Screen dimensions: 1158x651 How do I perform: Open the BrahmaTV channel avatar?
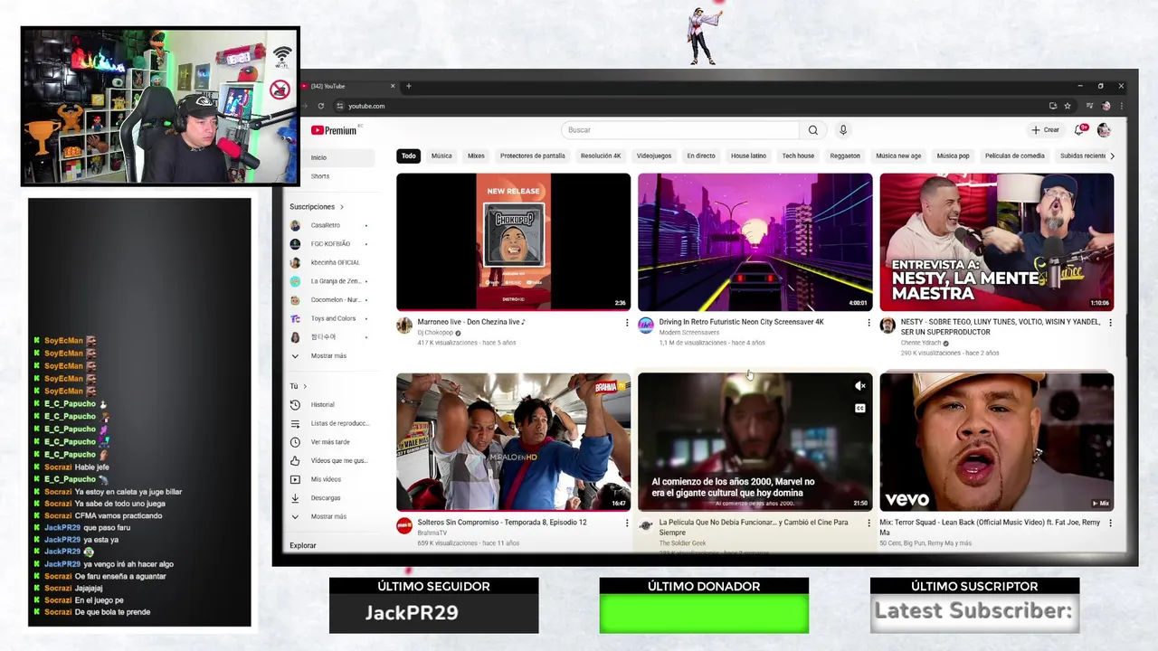404,526
